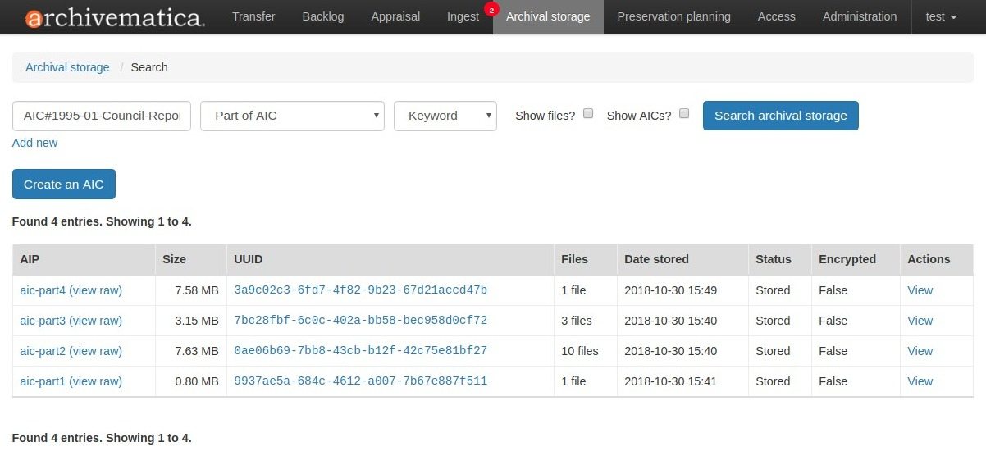Screen dimensions: 986x456
Task: Open the Keyword query type dropdown
Action: coord(445,116)
